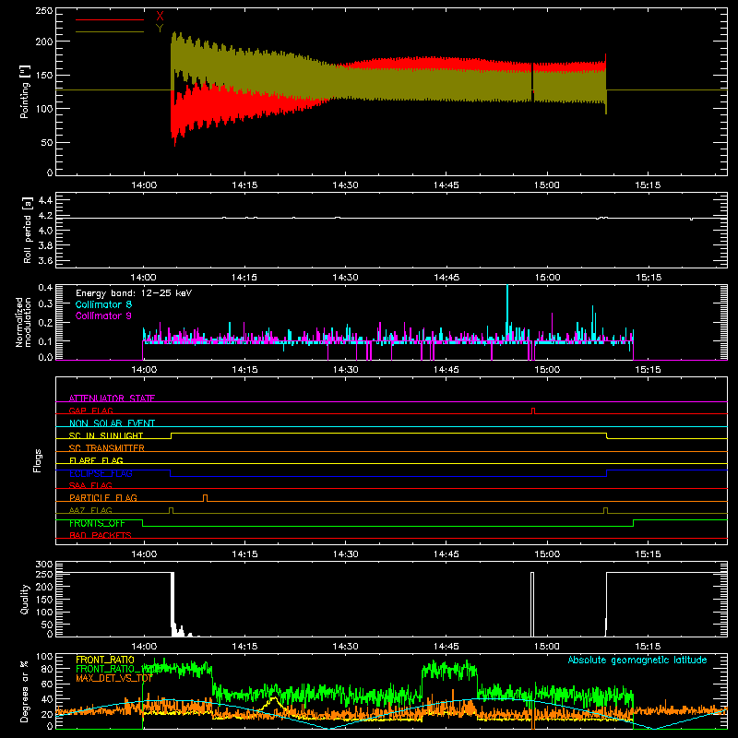Click the Energy band: 12-25 keV annotation
The image size is (738, 738).
(x=134, y=293)
